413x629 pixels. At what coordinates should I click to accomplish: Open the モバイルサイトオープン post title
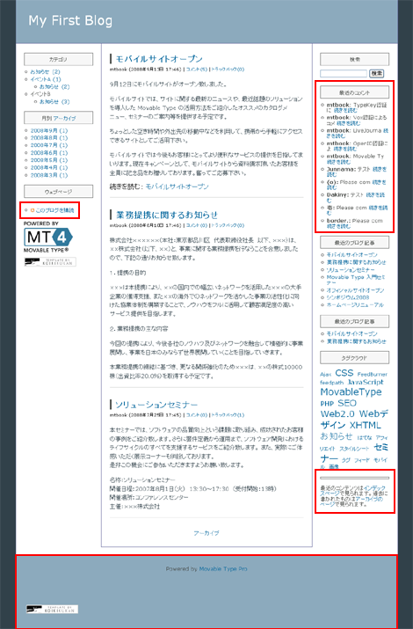tap(159, 59)
